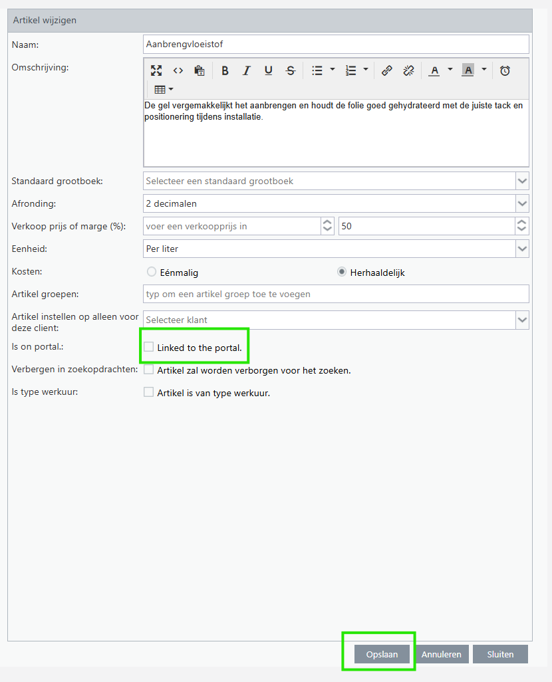
Task: Open the text color picker arrow
Action: tap(450, 70)
